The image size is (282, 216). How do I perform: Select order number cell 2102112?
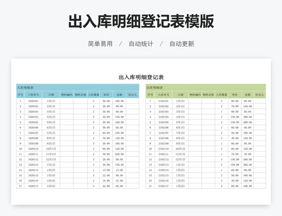pos(164,160)
